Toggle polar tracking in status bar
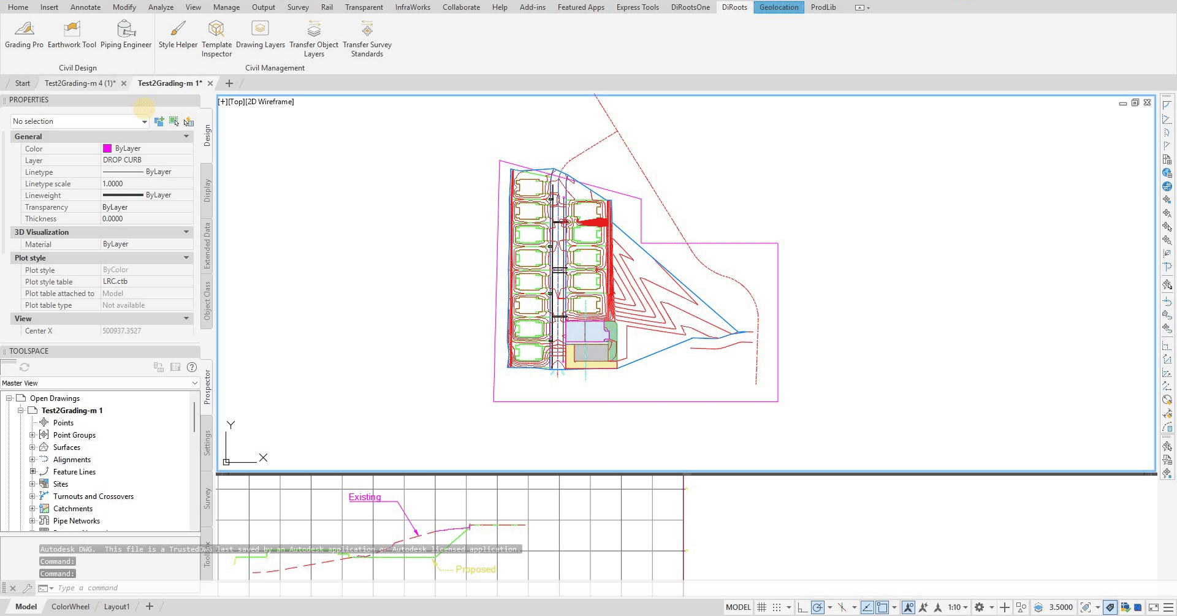 pyautogui.click(x=818, y=607)
